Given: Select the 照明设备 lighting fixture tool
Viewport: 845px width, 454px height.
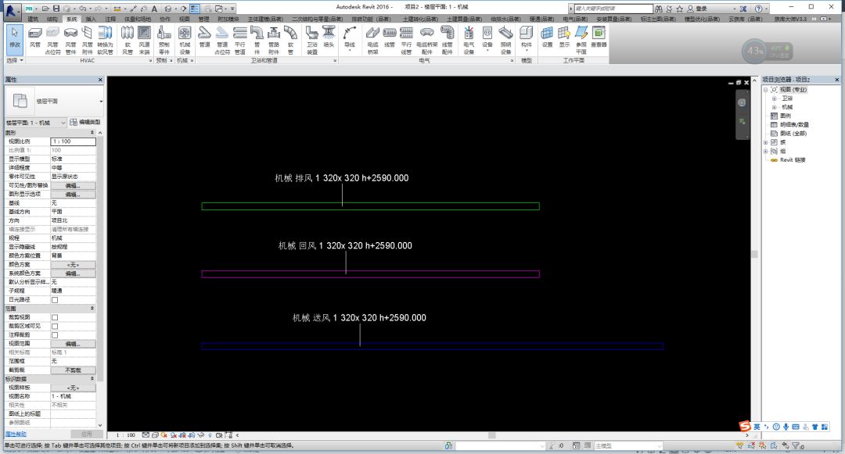Looking at the screenshot, I should point(505,40).
